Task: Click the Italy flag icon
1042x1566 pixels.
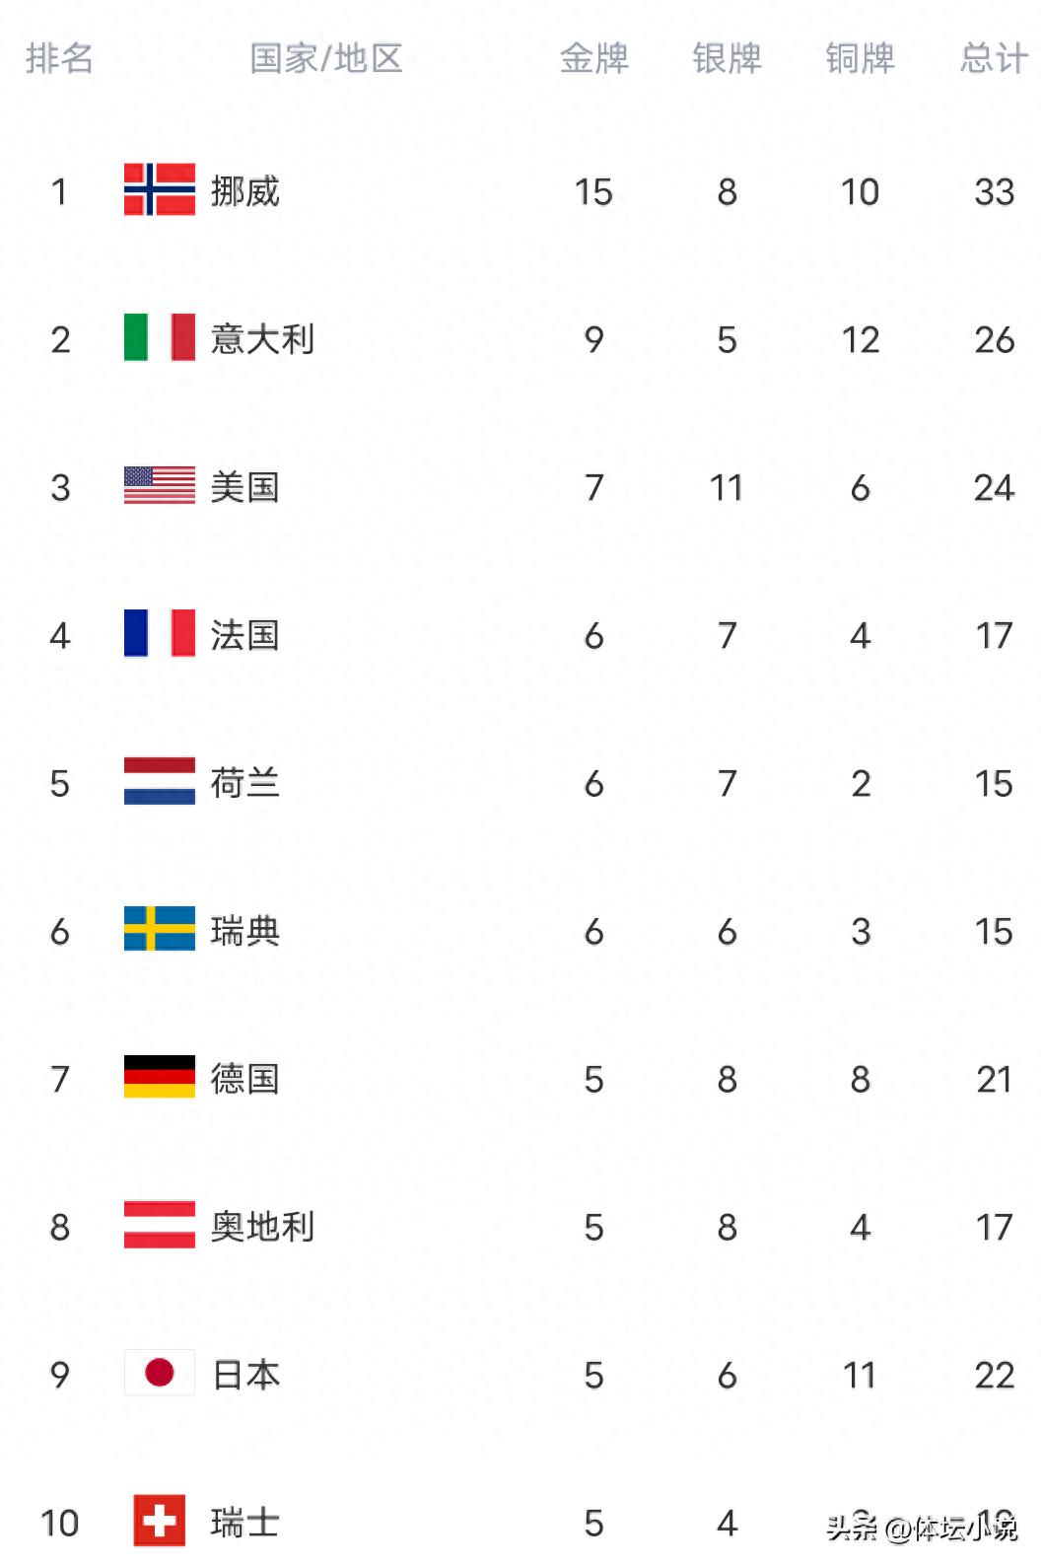Action: click(159, 337)
